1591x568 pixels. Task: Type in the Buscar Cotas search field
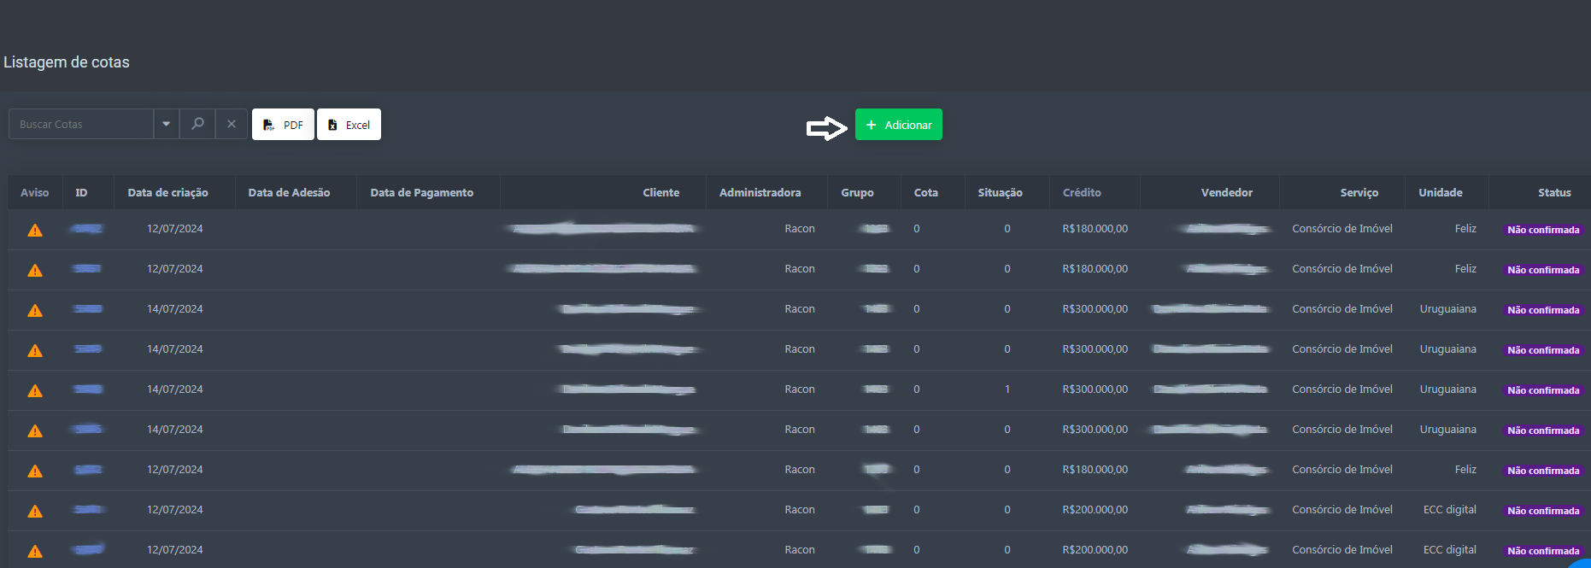81,124
